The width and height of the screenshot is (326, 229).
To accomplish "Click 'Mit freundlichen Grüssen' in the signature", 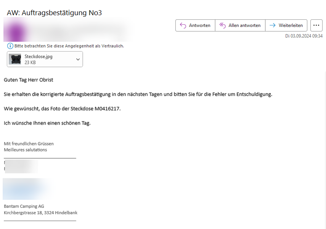I will [29, 144].
